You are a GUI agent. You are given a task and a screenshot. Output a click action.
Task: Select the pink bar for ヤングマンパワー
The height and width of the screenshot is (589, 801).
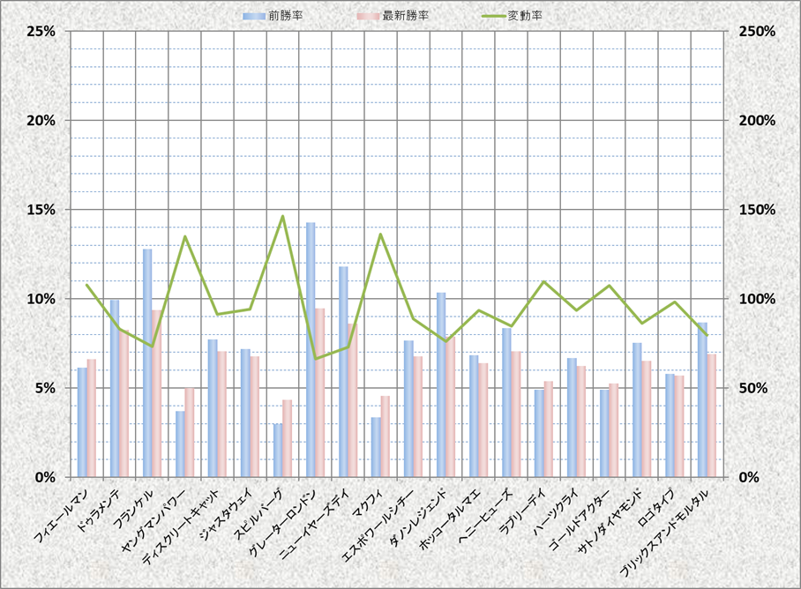(189, 432)
